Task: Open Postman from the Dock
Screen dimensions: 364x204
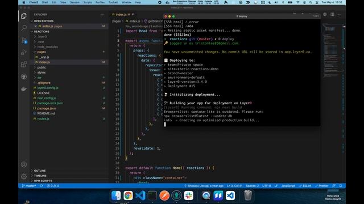Action: point(164,195)
